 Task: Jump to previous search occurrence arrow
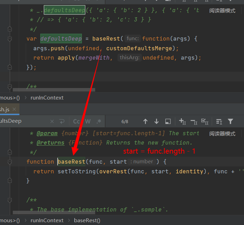pyautogui.click(x=145, y=121)
